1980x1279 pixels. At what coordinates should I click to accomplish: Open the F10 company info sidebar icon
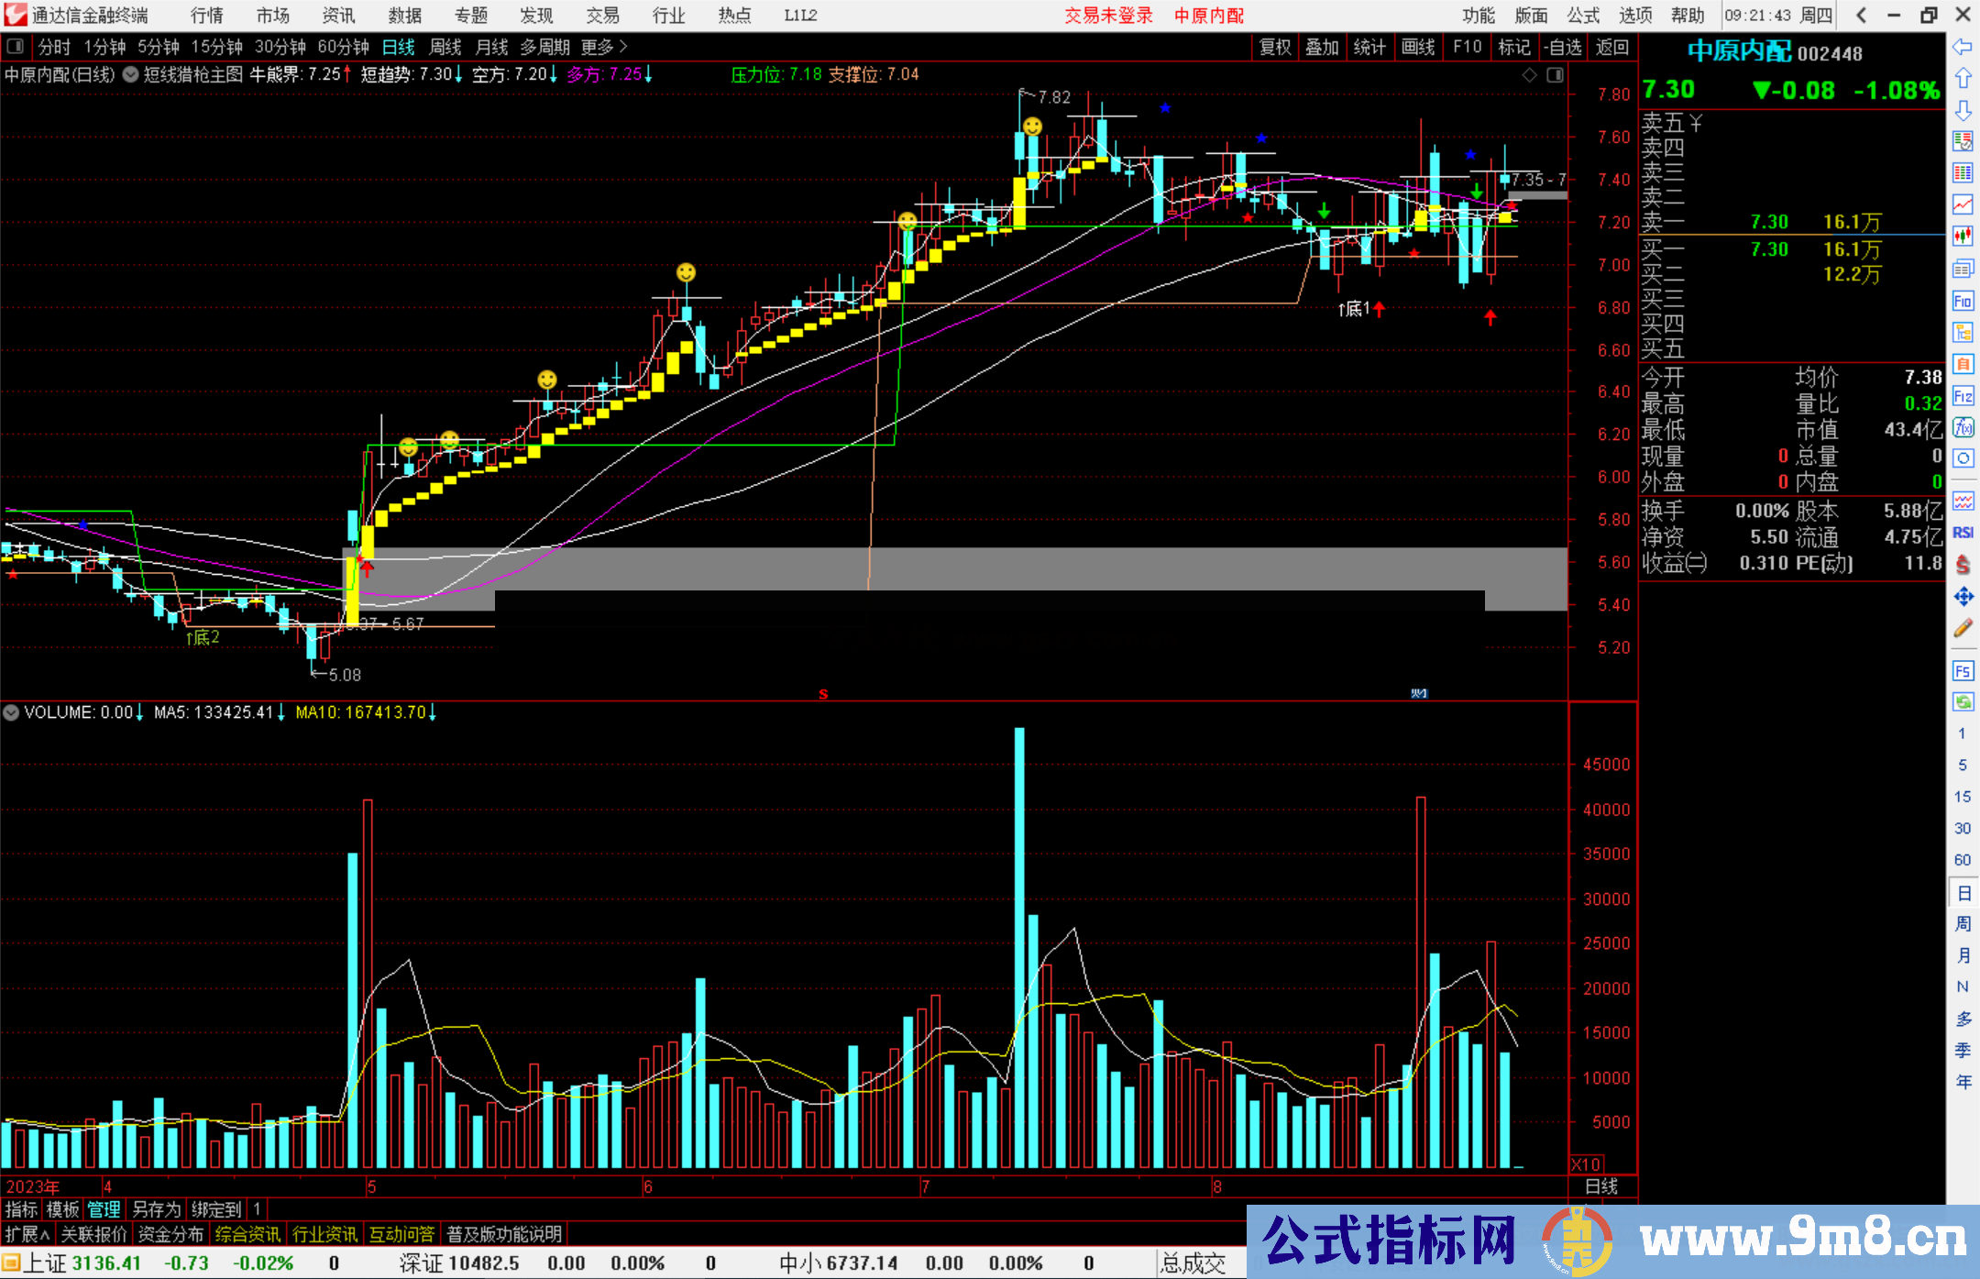(1963, 301)
